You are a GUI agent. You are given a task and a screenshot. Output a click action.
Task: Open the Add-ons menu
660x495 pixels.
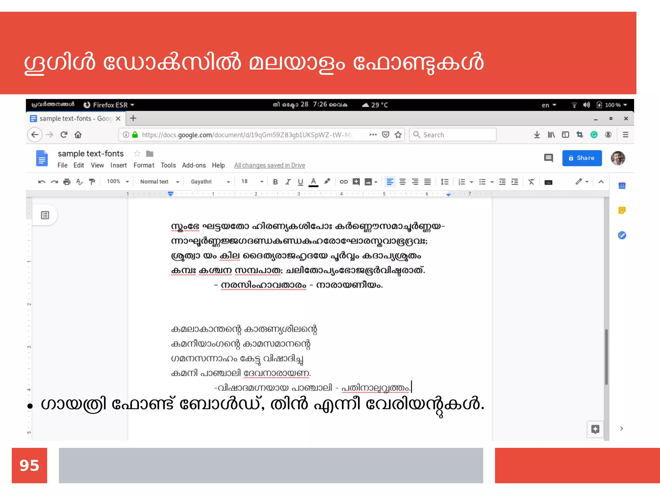coord(194,165)
